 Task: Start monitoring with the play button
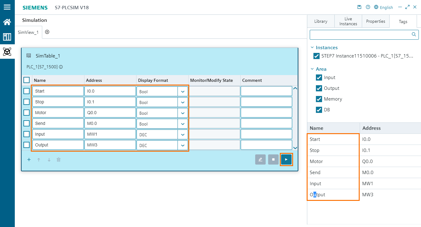coord(286,159)
